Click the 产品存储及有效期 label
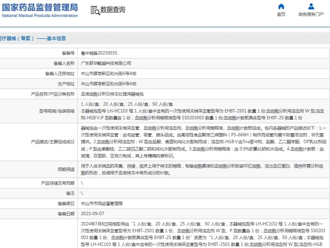The width and height of the screenshot is (330, 248). click(x=58, y=183)
